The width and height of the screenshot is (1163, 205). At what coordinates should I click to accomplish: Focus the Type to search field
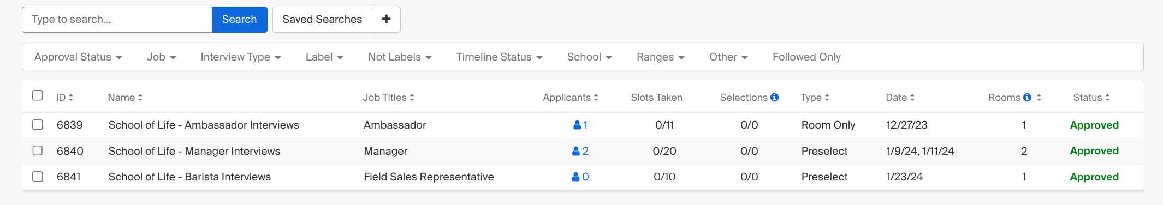point(117,19)
